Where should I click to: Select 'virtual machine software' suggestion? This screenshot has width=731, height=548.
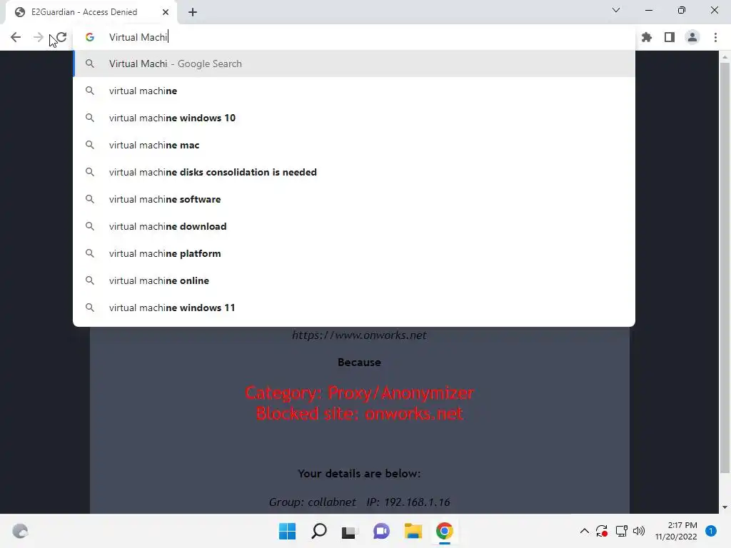coord(354,199)
